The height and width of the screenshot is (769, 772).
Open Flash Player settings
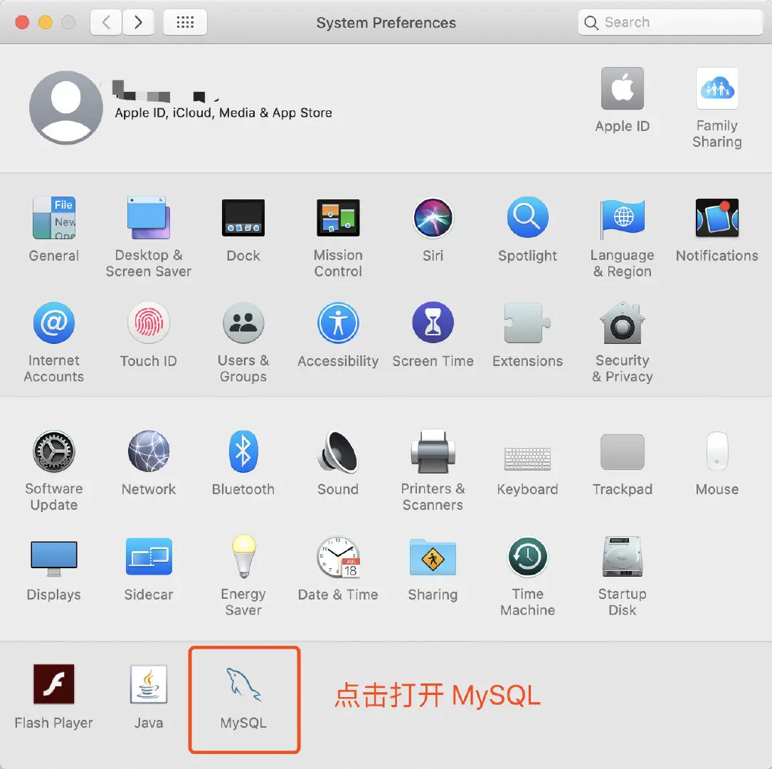coord(53,684)
